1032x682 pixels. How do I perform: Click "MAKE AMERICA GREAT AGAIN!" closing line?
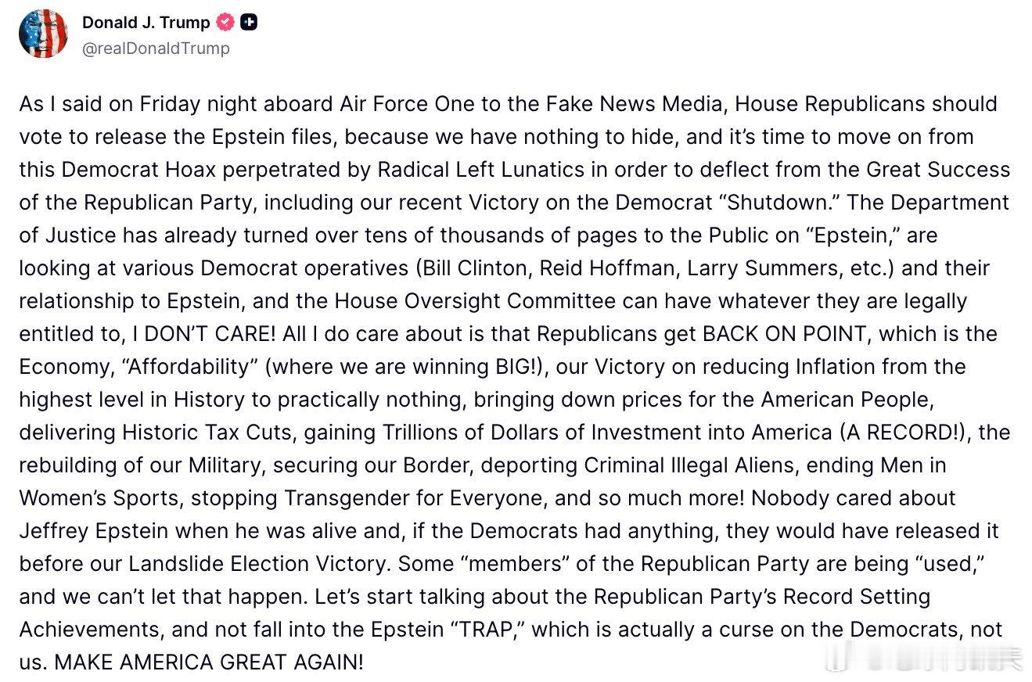tap(209, 662)
